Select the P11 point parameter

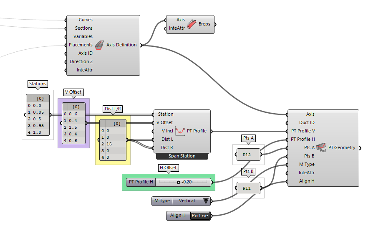(x=246, y=188)
